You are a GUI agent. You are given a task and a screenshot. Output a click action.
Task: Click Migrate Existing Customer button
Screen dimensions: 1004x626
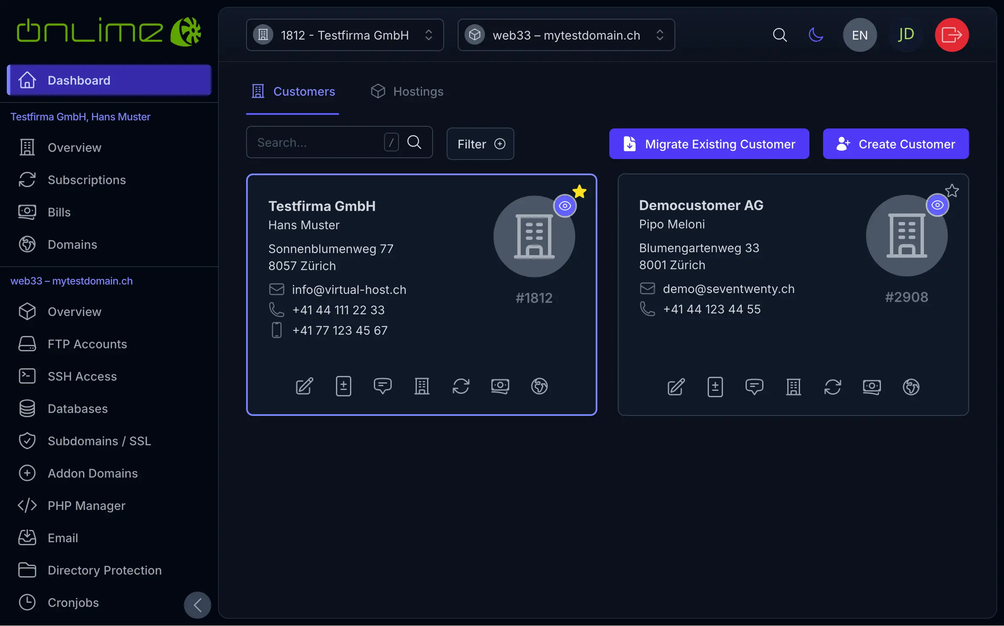pos(709,144)
